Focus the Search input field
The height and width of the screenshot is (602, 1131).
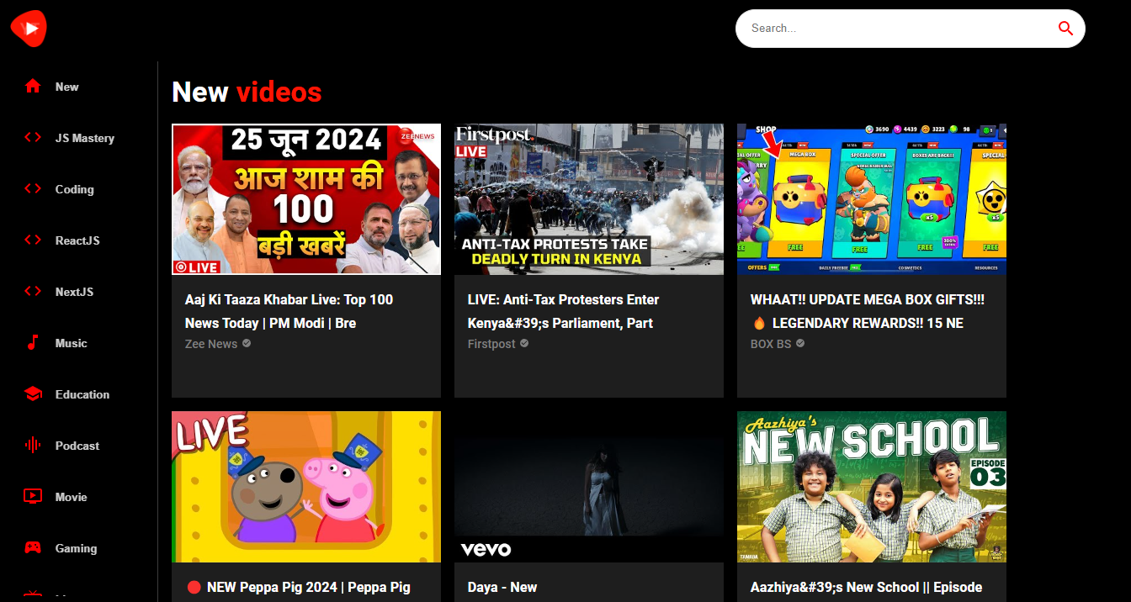(898, 29)
